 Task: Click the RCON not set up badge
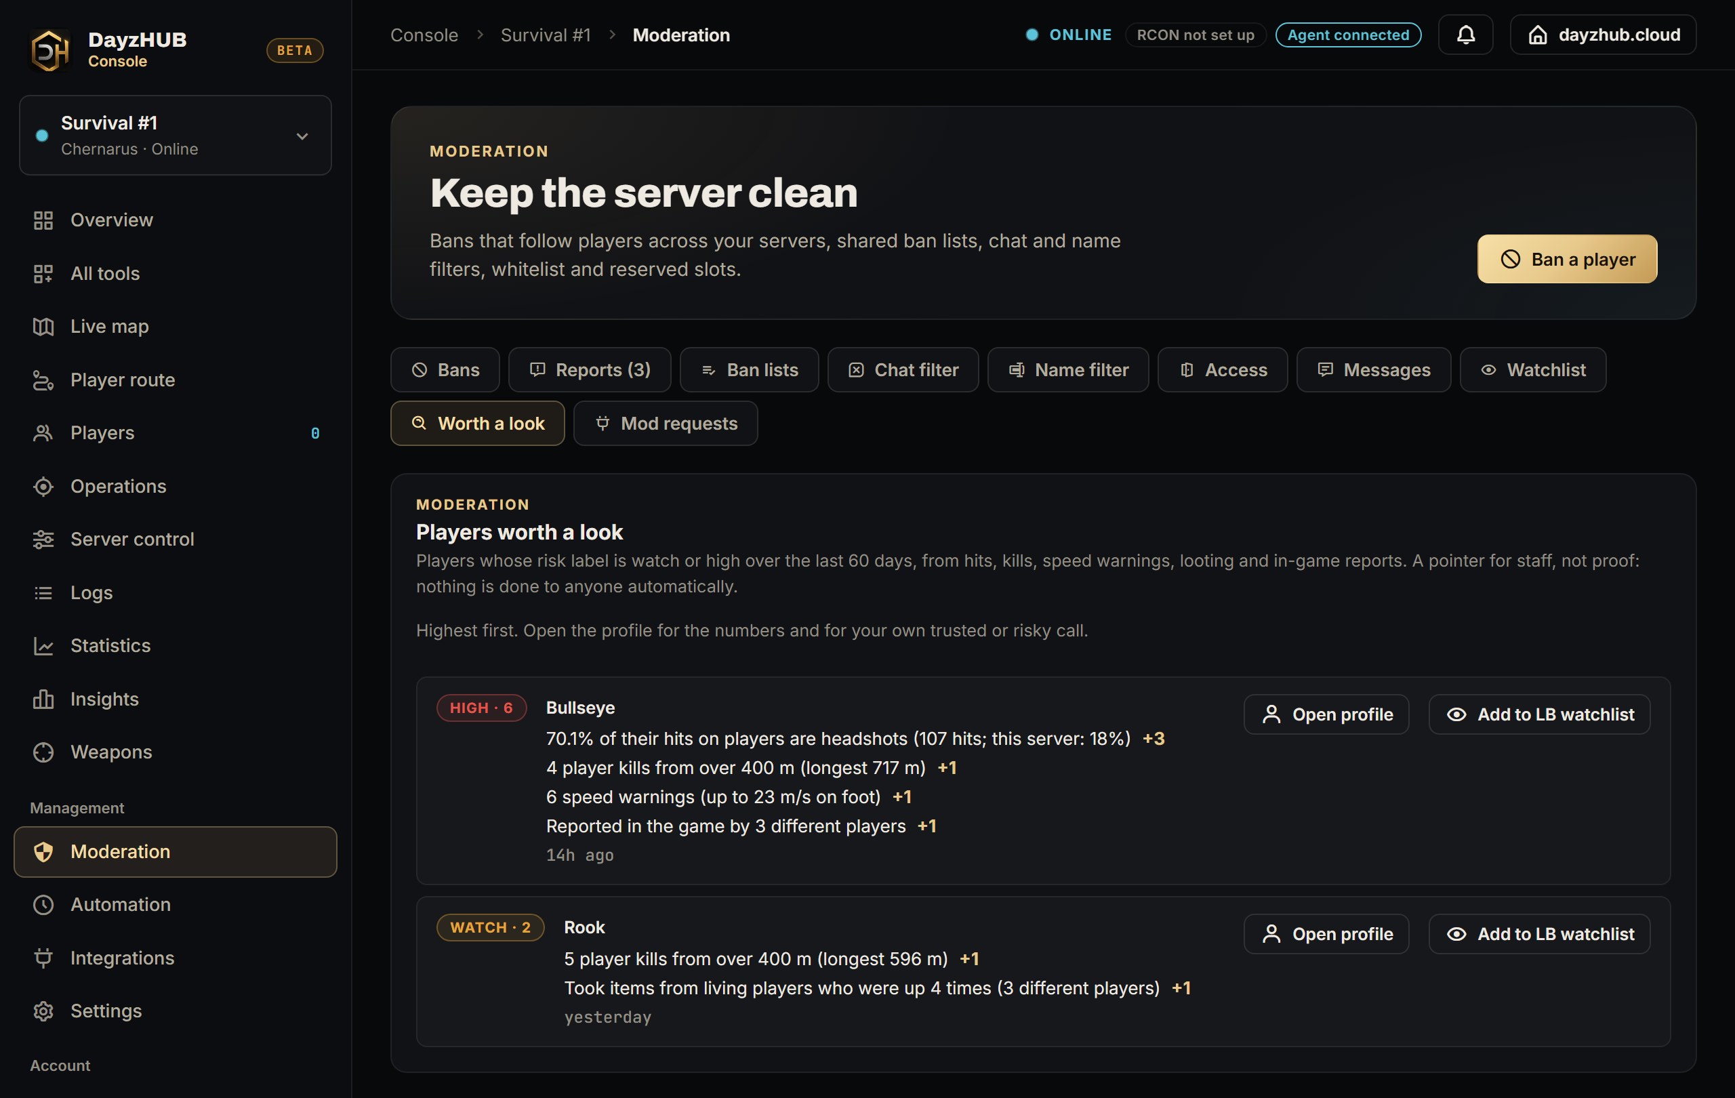[x=1196, y=35]
